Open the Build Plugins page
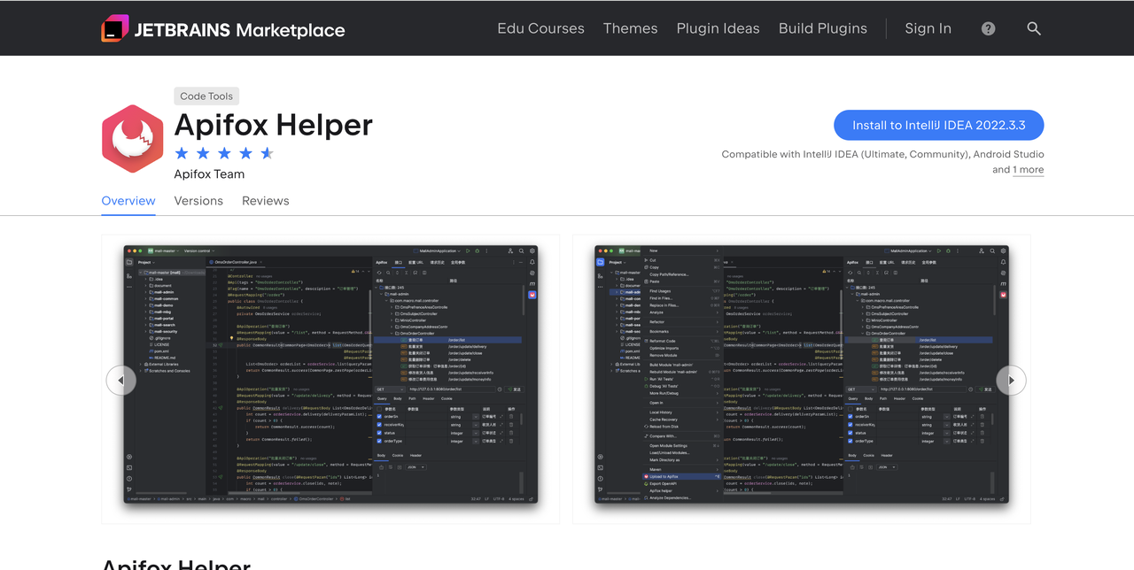 click(822, 27)
